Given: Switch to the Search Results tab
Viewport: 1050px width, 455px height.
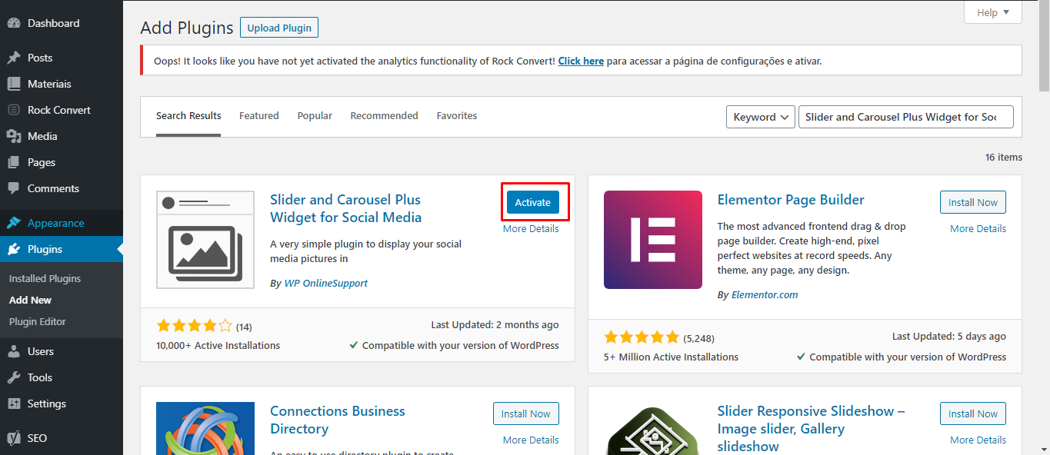Looking at the screenshot, I should point(188,116).
